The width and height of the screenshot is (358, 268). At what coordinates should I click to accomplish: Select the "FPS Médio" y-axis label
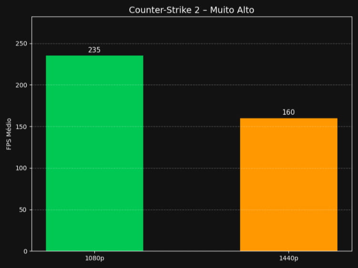tap(9, 134)
